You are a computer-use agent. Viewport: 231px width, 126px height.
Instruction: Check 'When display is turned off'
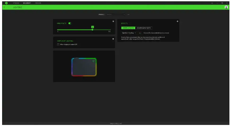pyautogui.click(x=58, y=44)
